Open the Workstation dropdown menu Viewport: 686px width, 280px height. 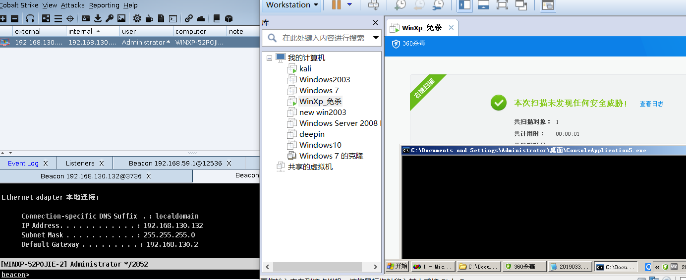point(292,5)
